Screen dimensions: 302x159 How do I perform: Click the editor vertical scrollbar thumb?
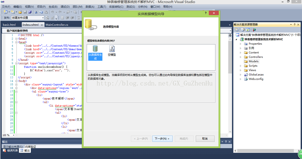pos(230,57)
